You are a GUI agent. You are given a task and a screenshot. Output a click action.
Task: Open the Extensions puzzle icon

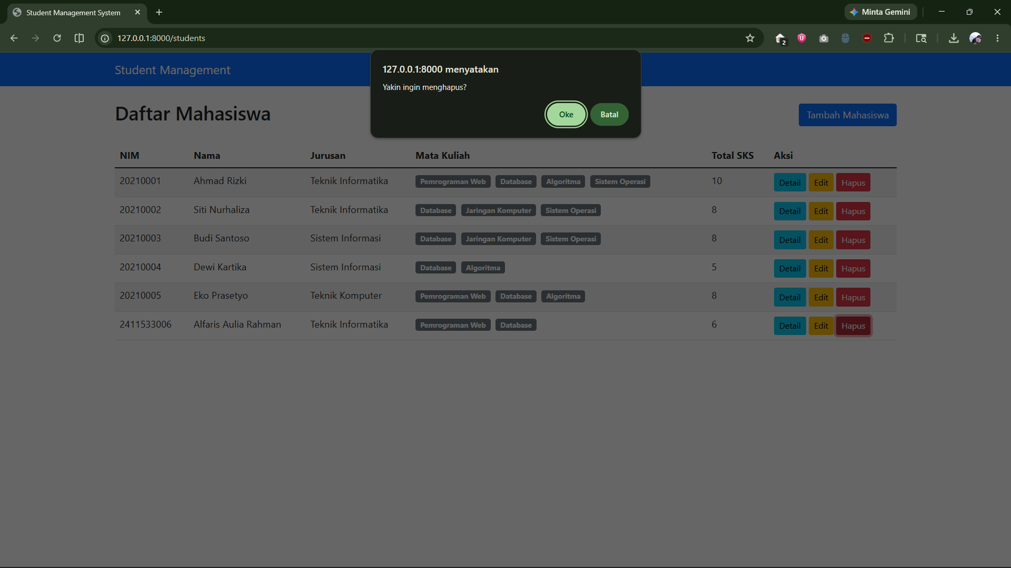point(888,38)
